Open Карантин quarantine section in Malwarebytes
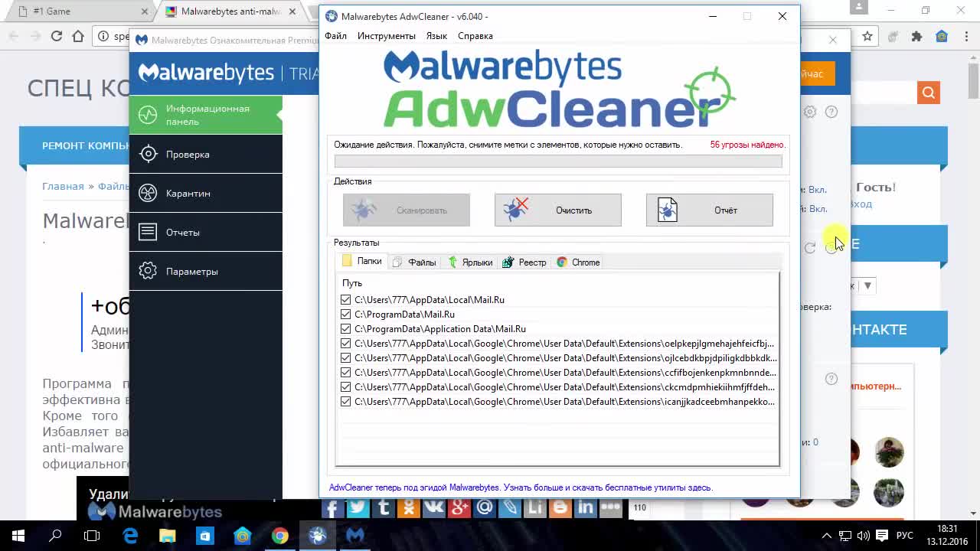The image size is (980, 551). coord(205,194)
